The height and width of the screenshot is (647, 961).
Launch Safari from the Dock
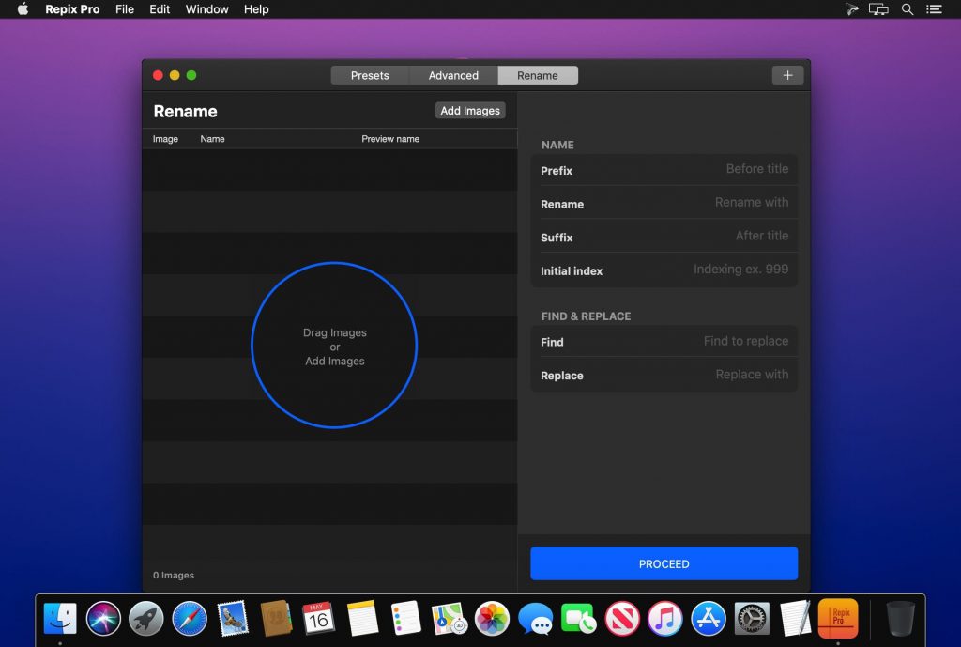tap(190, 618)
